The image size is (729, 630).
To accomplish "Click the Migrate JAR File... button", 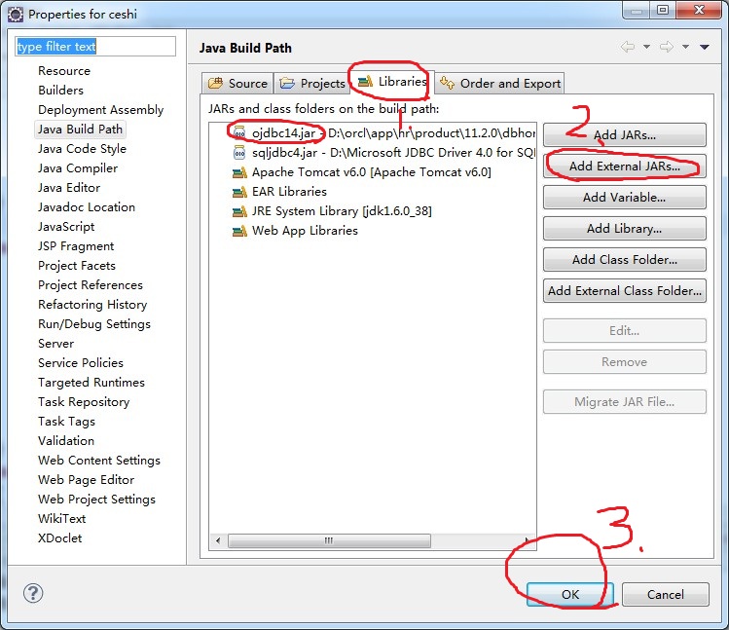I will click(625, 402).
